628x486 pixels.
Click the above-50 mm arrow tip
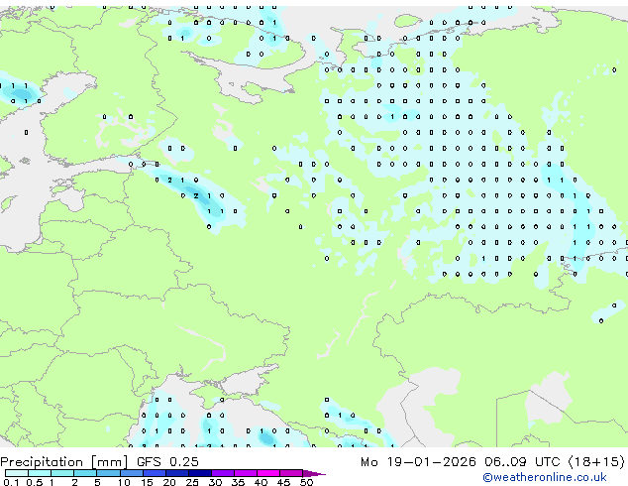314,473
